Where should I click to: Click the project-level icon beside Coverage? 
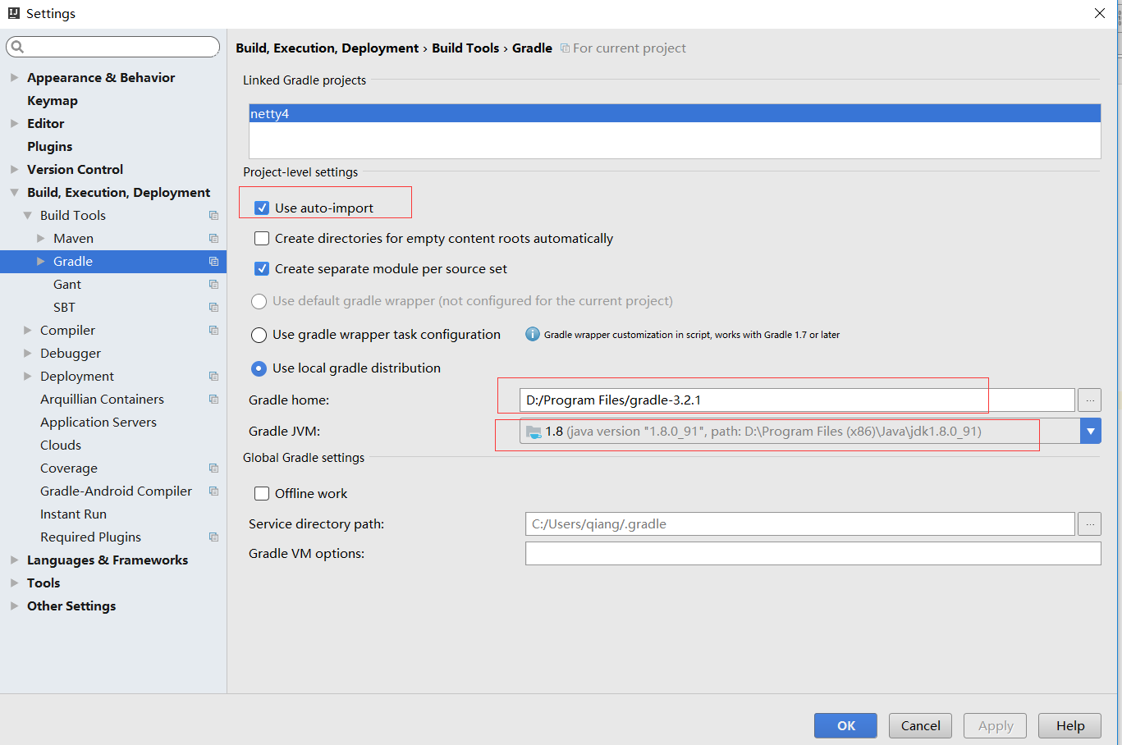[213, 468]
